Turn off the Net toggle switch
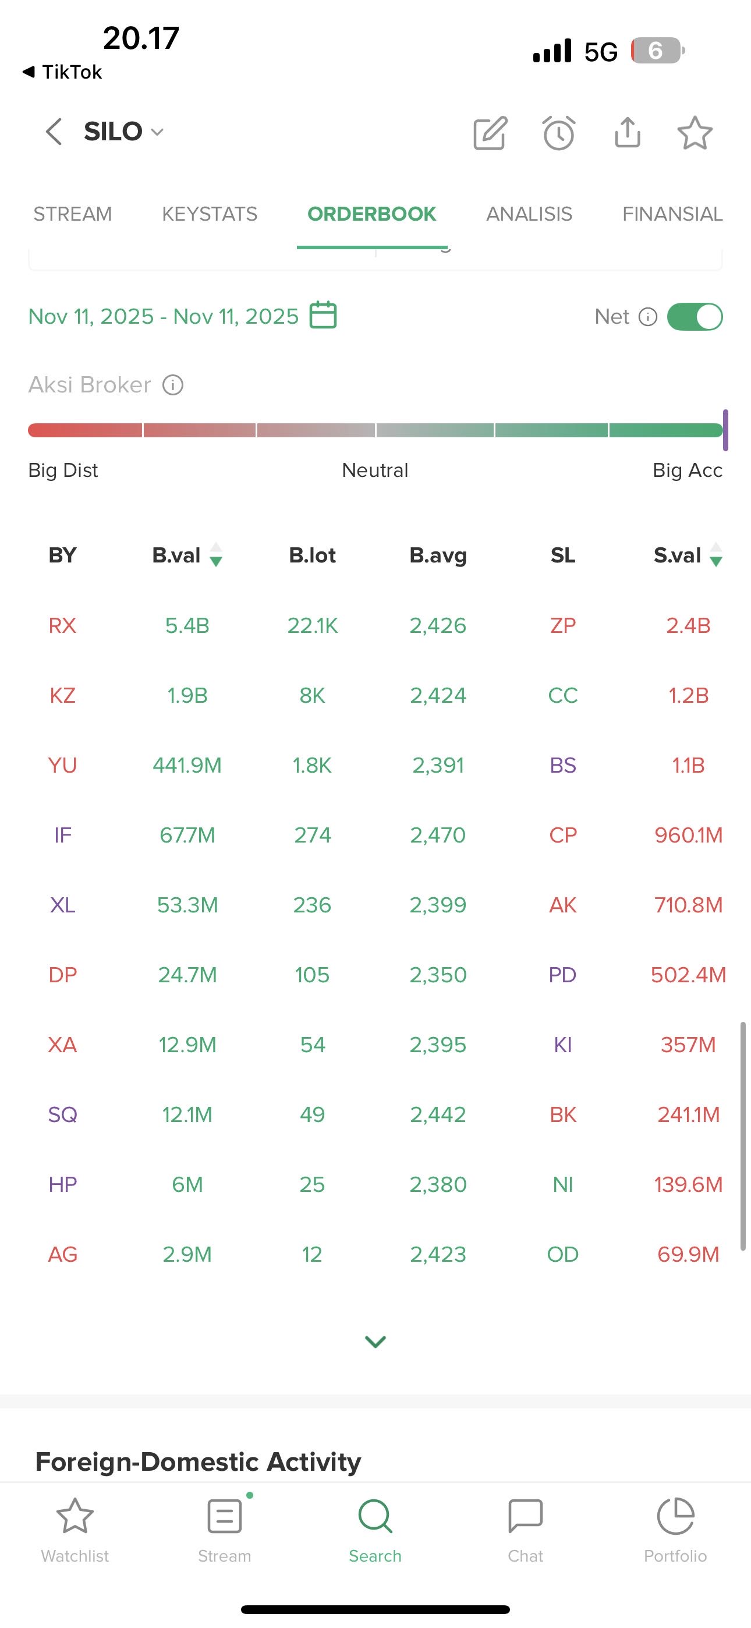 (695, 317)
